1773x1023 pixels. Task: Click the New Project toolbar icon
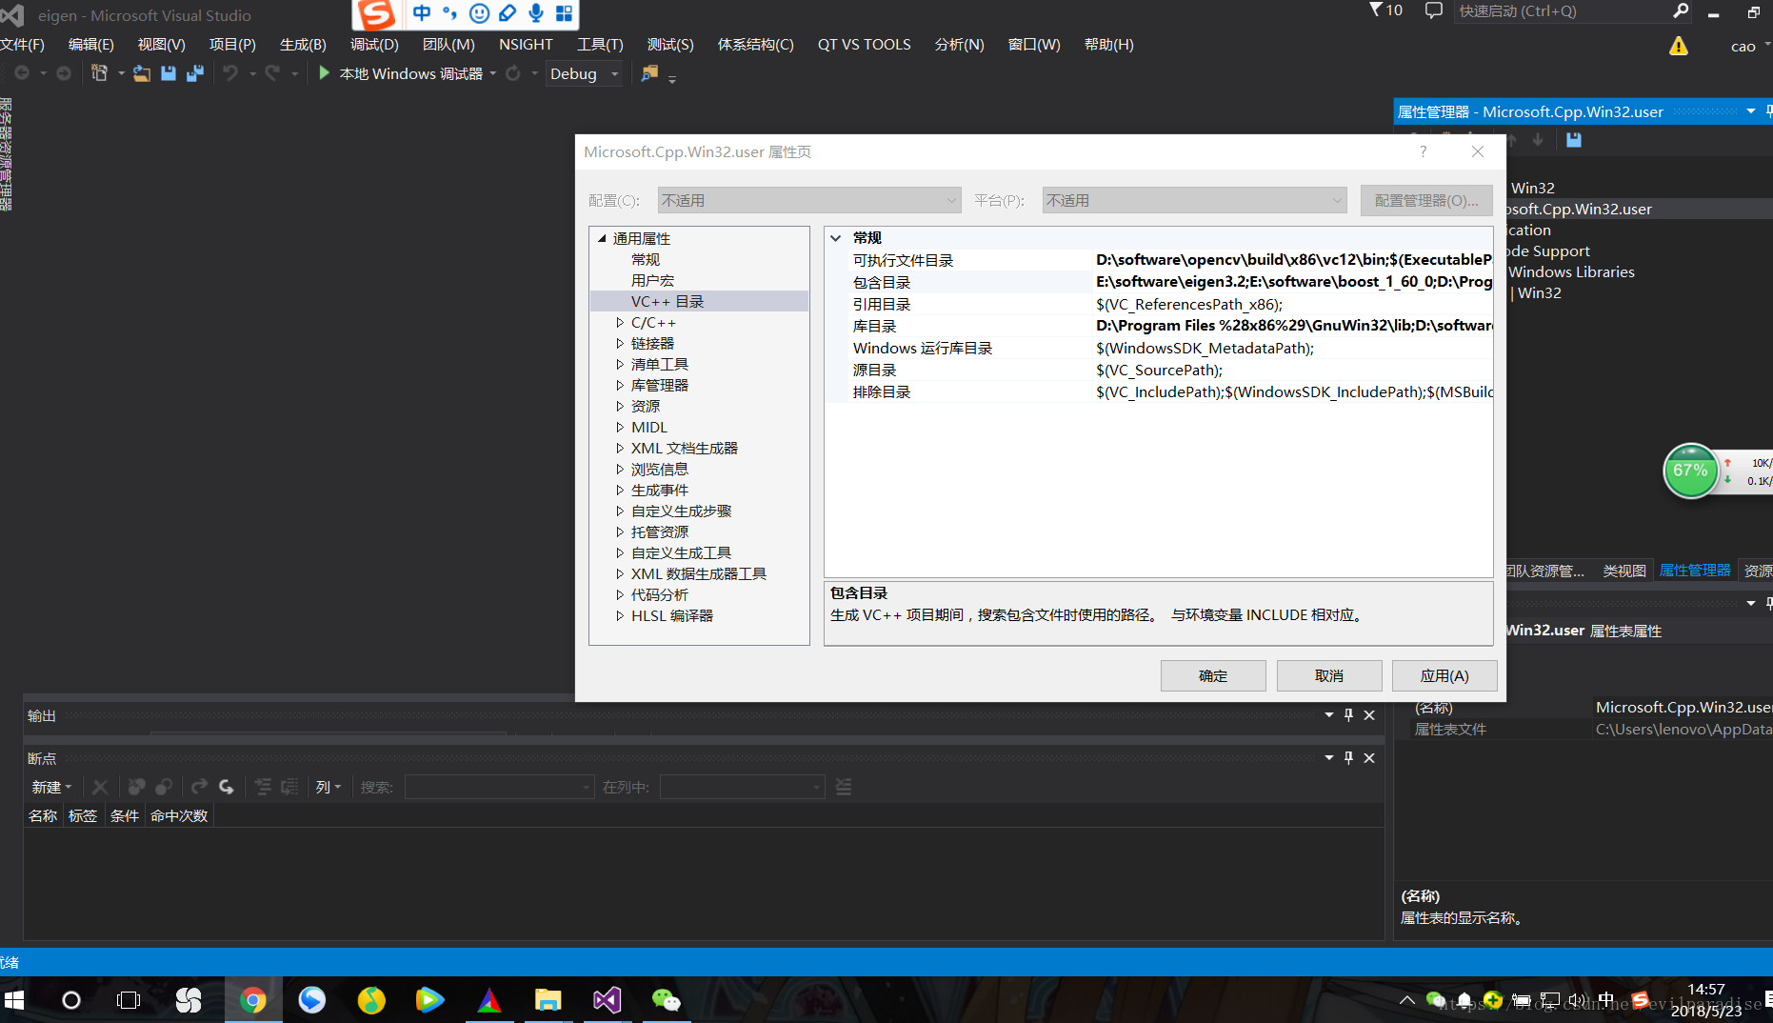tap(99, 73)
